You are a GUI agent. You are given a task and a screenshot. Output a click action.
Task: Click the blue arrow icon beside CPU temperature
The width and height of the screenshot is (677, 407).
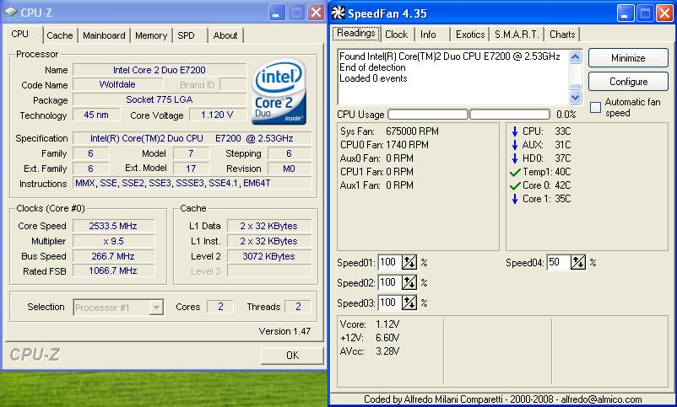(515, 131)
